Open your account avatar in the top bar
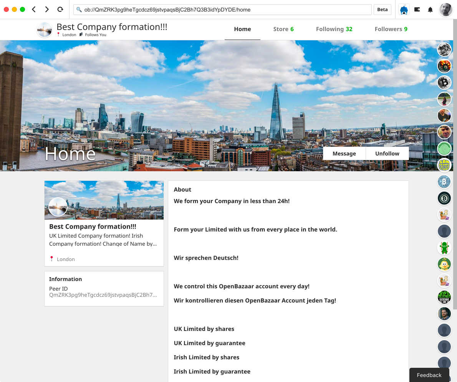The width and height of the screenshot is (457, 382). 445,10
